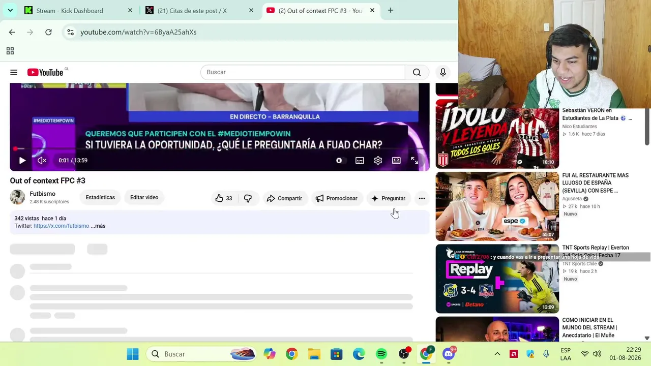The width and height of the screenshot is (651, 366).
Task: Unmute the video player volume
Action: click(x=42, y=161)
